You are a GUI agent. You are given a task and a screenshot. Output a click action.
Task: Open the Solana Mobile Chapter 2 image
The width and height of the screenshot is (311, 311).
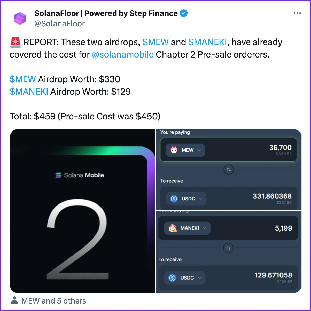point(83,211)
